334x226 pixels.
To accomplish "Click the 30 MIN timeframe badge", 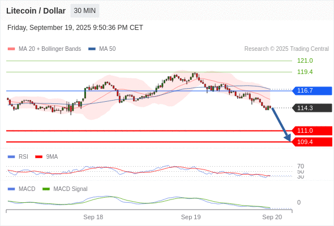I will (x=85, y=11).
